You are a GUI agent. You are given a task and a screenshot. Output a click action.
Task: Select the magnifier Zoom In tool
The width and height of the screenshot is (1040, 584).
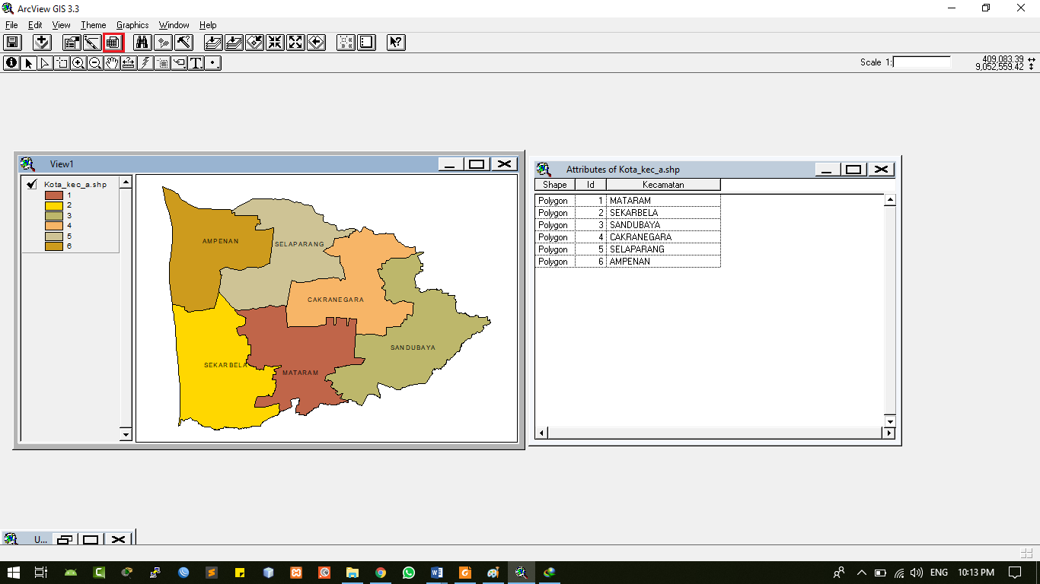[78, 63]
